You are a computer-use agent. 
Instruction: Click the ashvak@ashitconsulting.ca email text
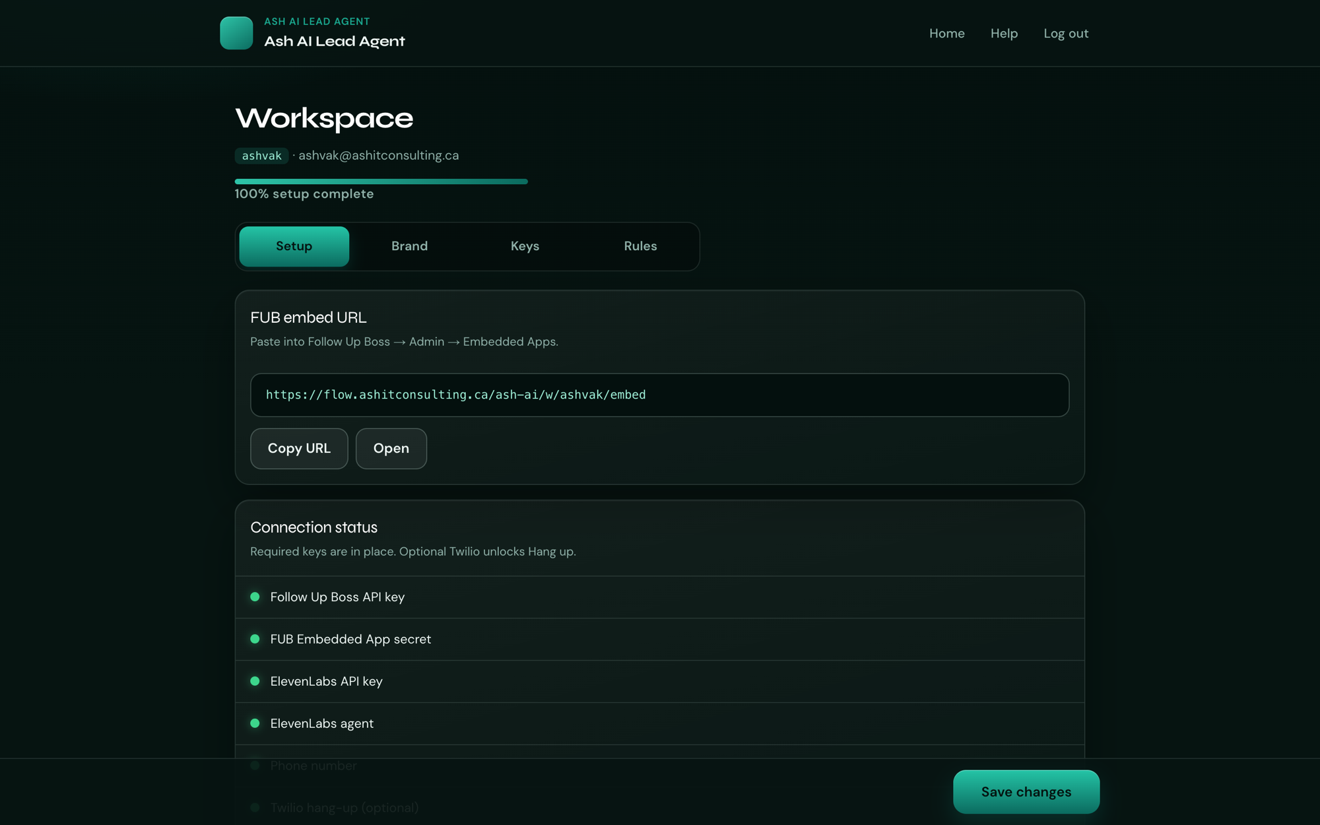click(x=378, y=155)
